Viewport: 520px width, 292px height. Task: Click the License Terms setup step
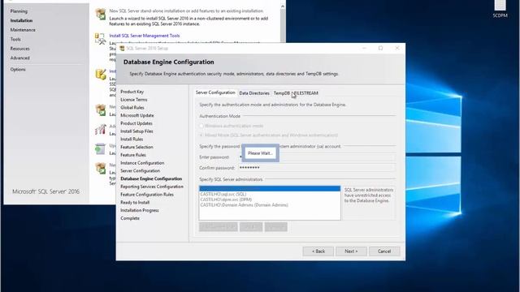coord(133,100)
